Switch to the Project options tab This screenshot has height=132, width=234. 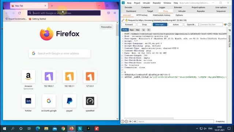point(198,7)
